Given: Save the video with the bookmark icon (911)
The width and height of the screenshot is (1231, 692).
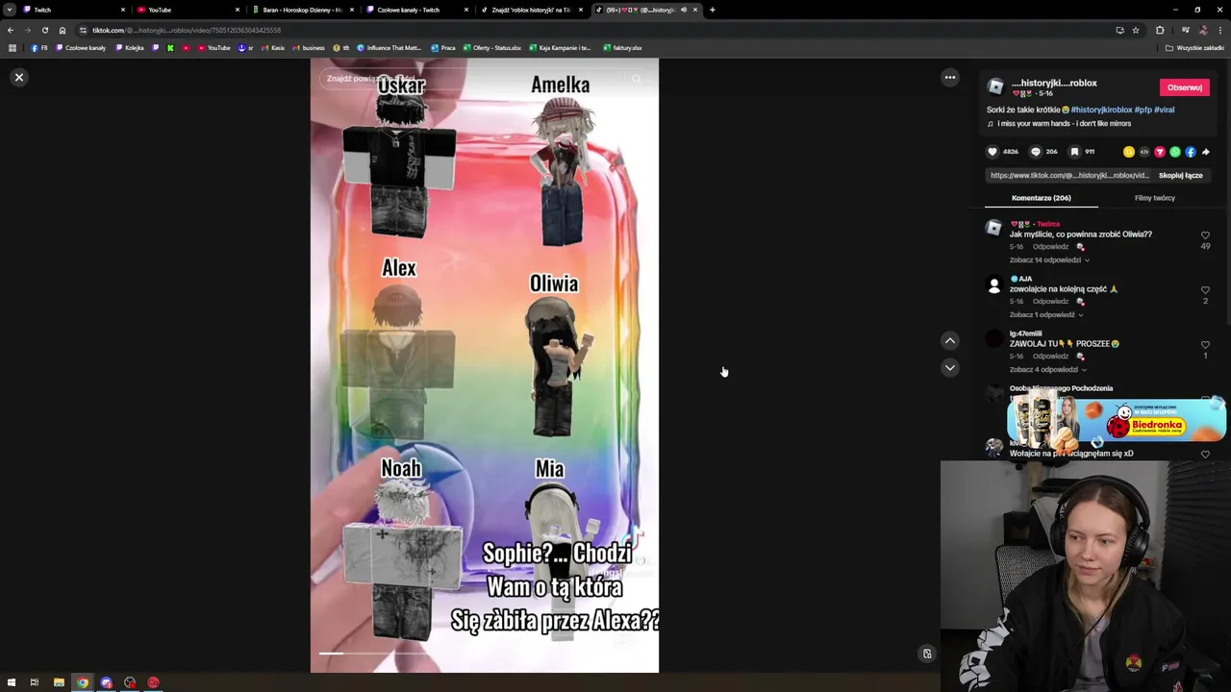Looking at the screenshot, I should pyautogui.click(x=1074, y=152).
